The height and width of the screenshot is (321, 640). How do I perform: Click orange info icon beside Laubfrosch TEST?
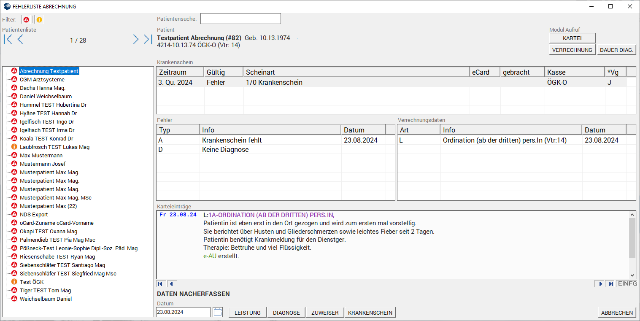tap(14, 147)
